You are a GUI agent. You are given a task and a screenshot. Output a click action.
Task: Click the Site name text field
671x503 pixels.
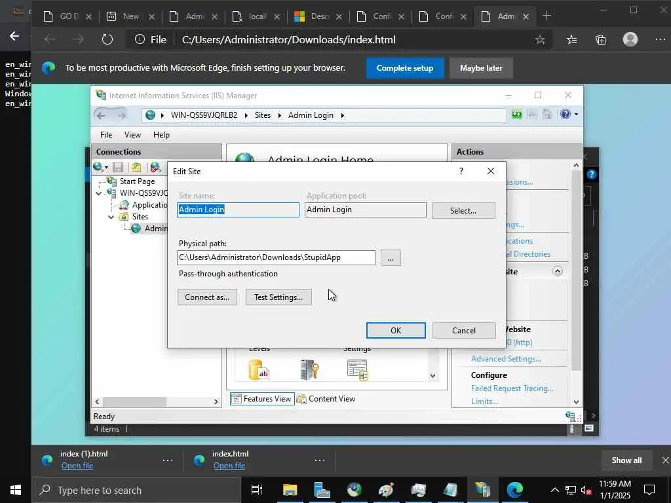[x=238, y=210]
